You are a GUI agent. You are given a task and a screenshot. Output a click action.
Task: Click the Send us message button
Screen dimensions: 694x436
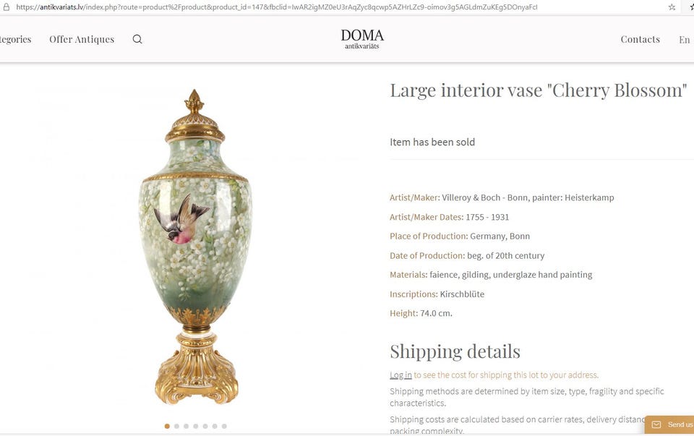pyautogui.click(x=669, y=424)
